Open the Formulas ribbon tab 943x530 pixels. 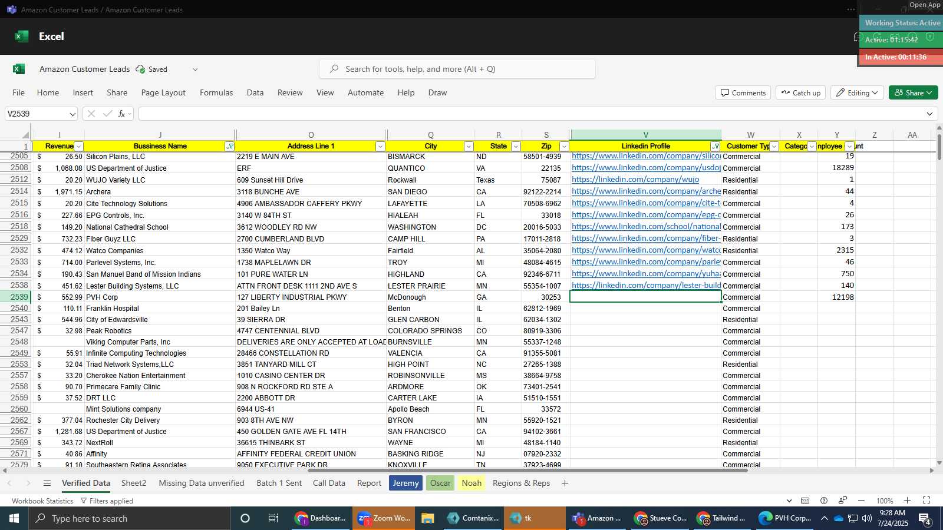tap(216, 92)
